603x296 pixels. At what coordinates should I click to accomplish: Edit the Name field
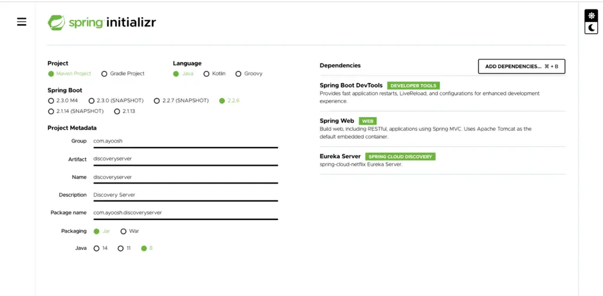[x=185, y=177]
